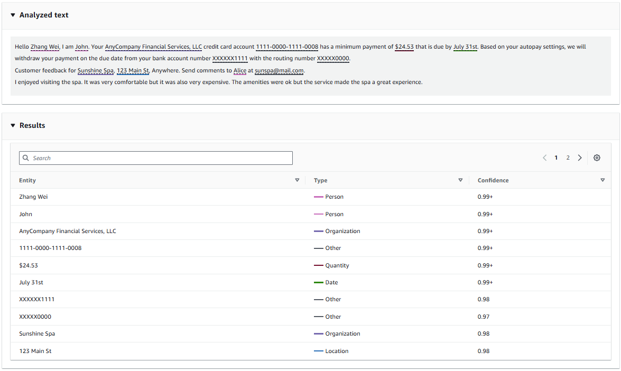Sort by Confidence column arrow

tap(603, 180)
